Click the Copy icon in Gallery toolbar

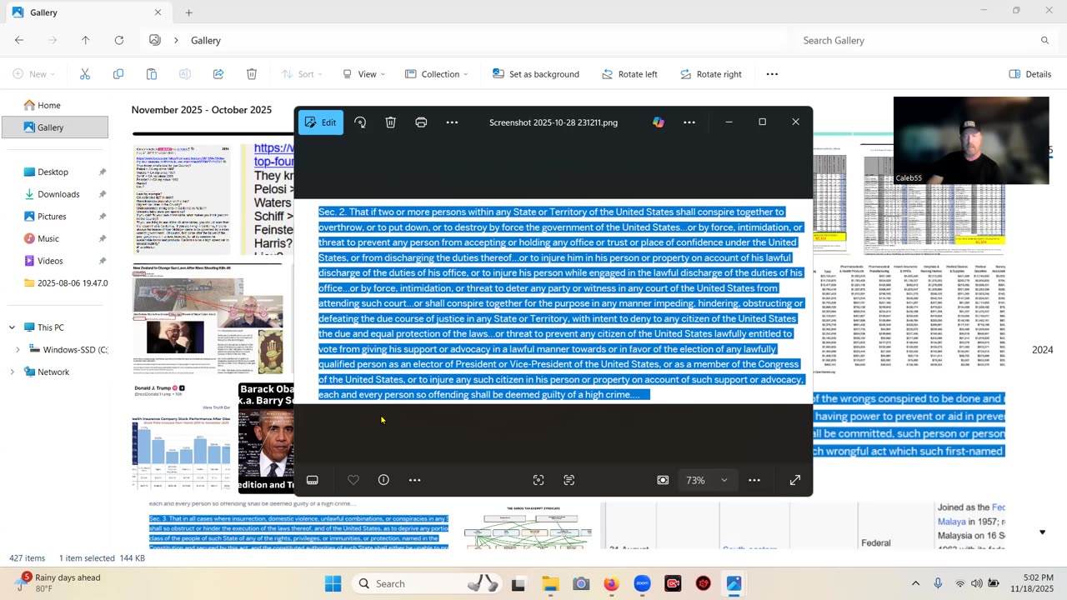tap(118, 74)
